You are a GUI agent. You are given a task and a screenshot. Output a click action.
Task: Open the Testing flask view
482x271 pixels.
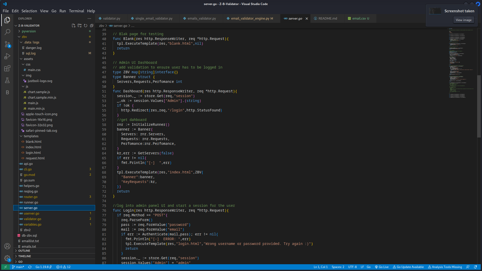pos(7,80)
